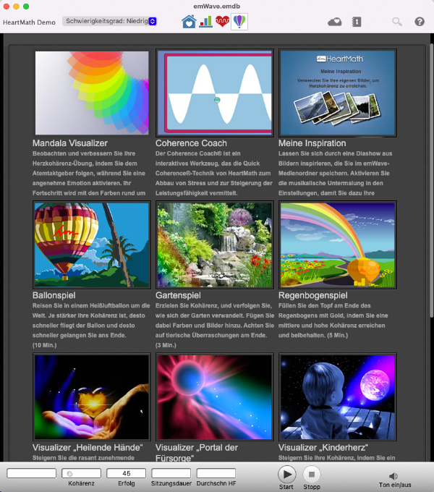Click the Mandala Visualizer title
The width and height of the screenshot is (434, 492).
pos(70,143)
